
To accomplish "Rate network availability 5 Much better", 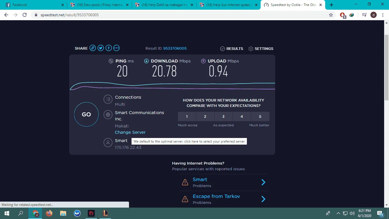I will [260, 116].
